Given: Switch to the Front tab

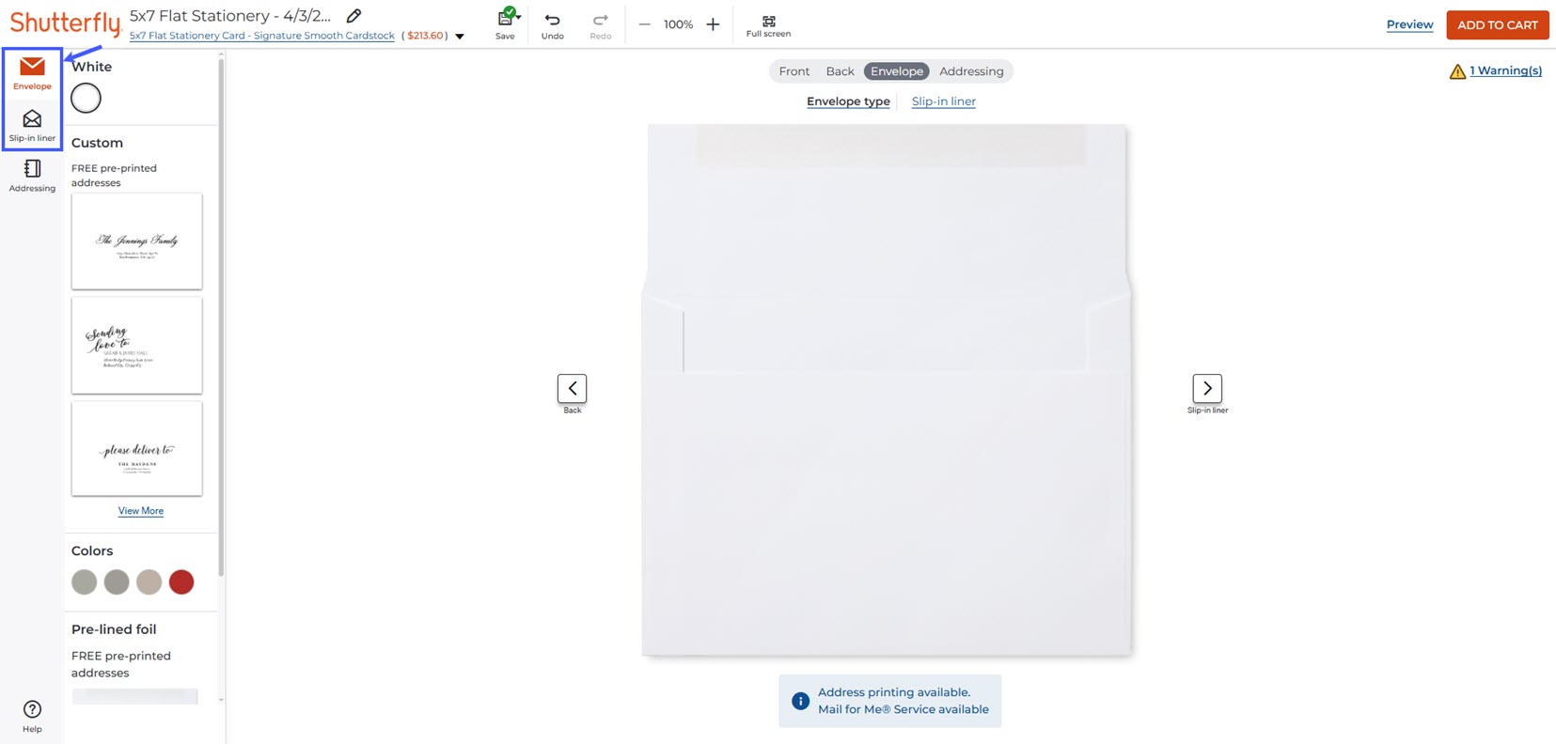Looking at the screenshot, I should (794, 71).
